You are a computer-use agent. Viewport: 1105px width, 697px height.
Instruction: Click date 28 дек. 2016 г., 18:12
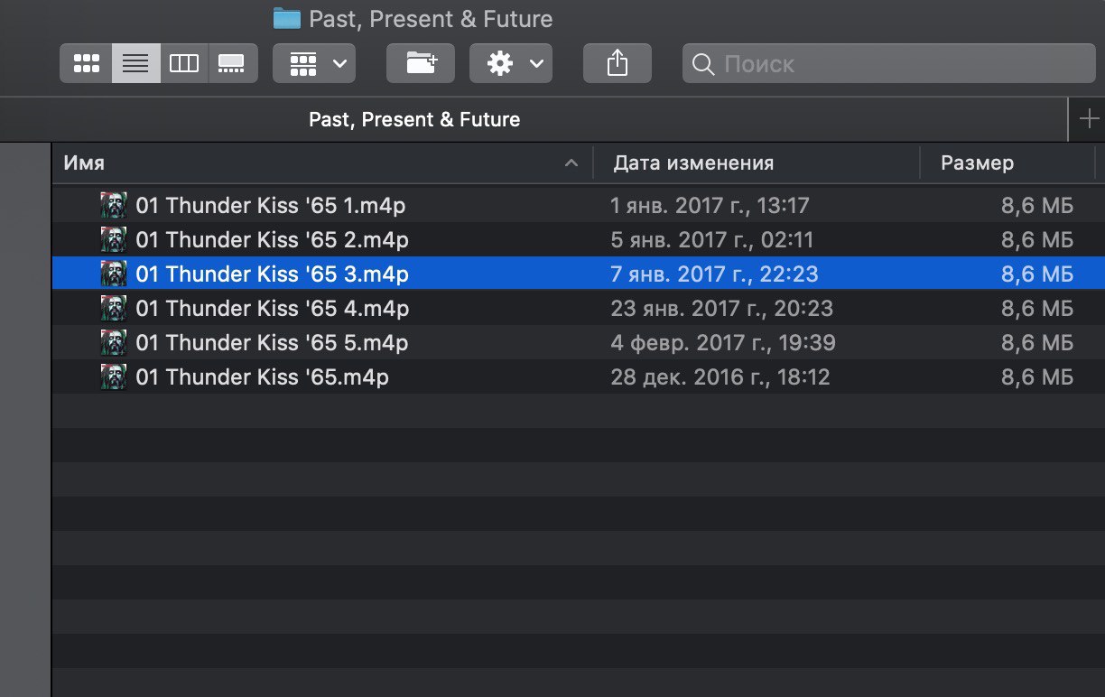pyautogui.click(x=720, y=377)
